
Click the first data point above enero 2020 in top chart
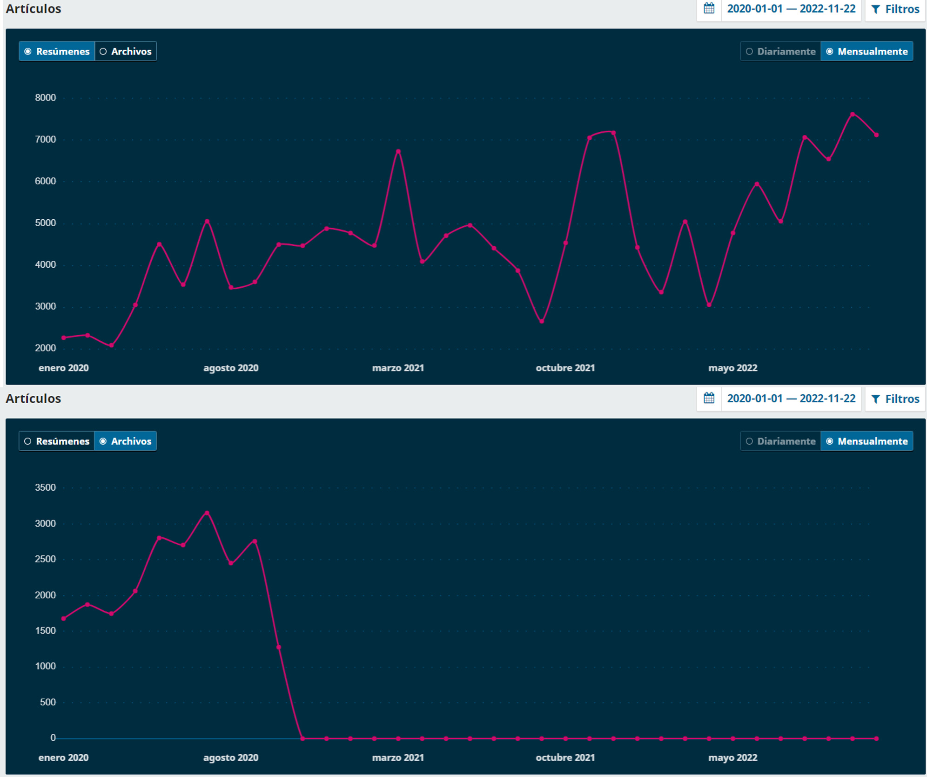(64, 338)
